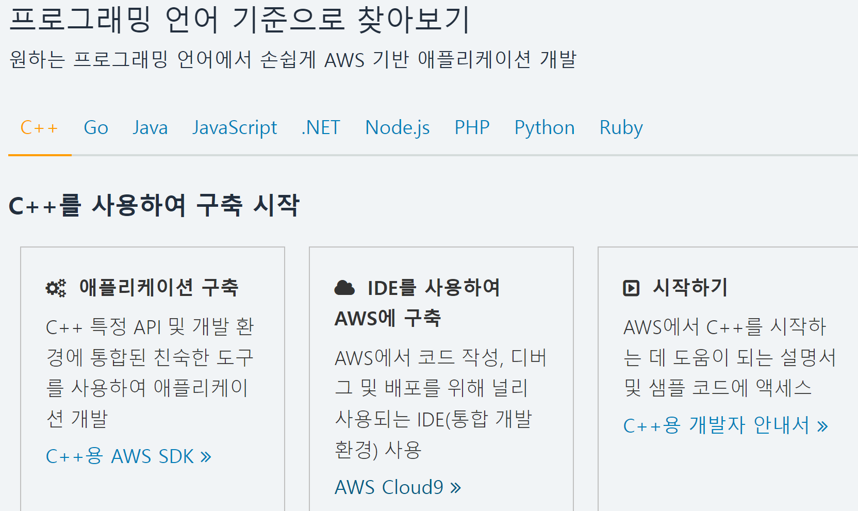Select the C++ language tab
Viewport: 858px width, 511px height.
[39, 128]
